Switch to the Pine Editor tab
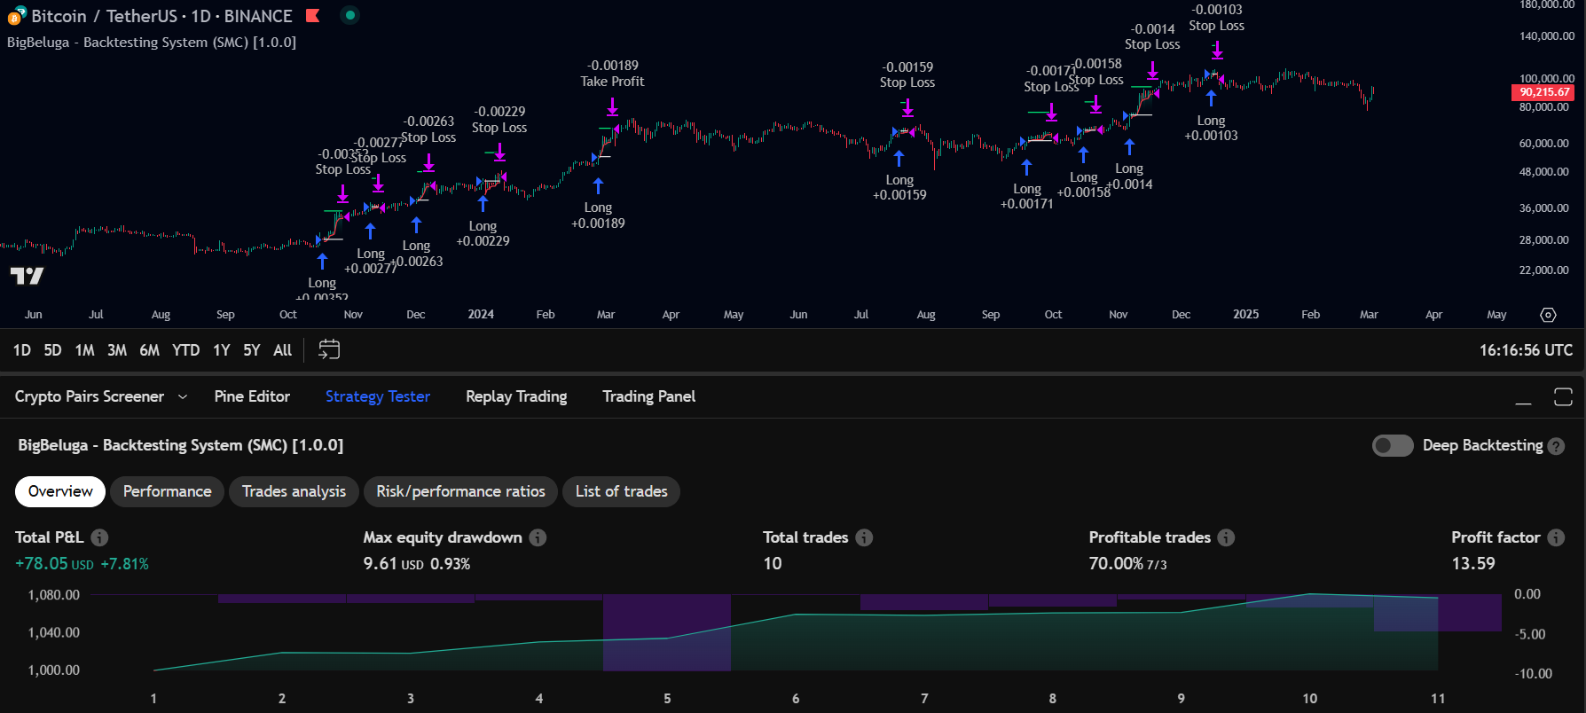 pos(252,396)
